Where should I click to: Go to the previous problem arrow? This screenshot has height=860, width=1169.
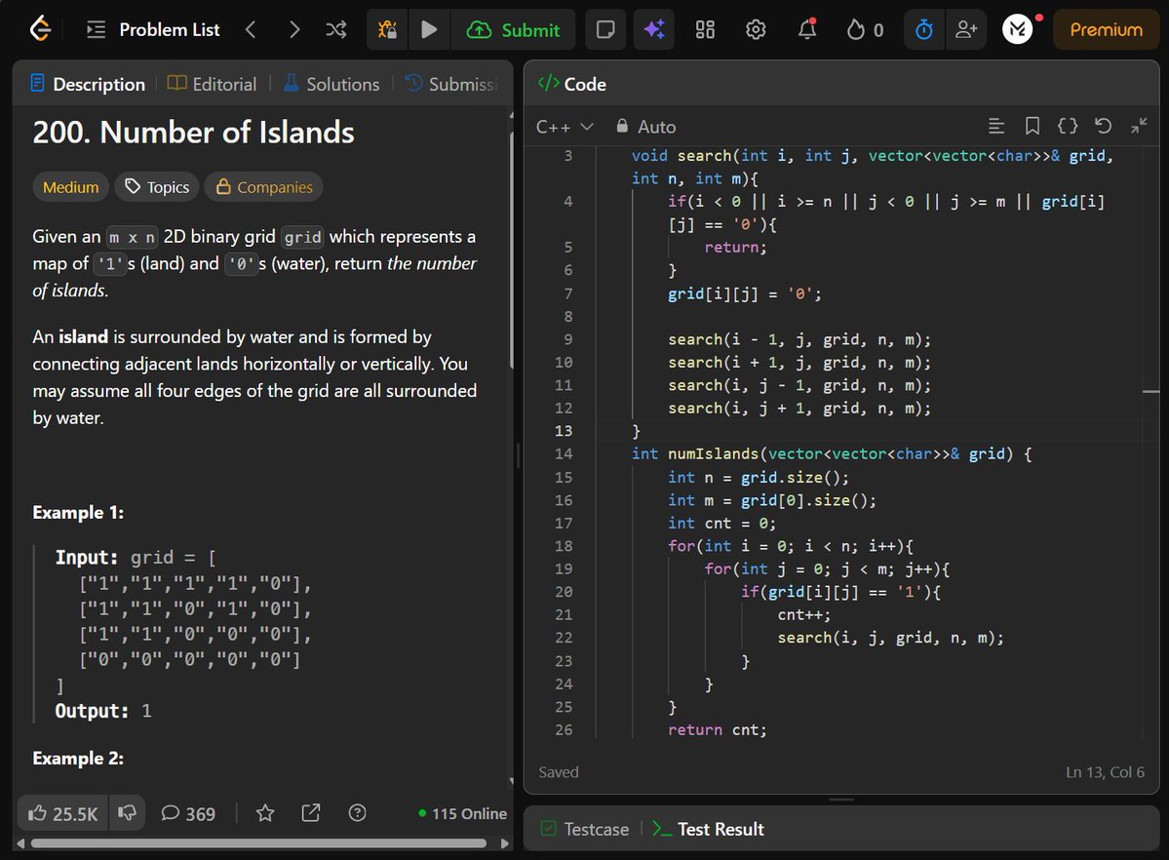pos(251,30)
